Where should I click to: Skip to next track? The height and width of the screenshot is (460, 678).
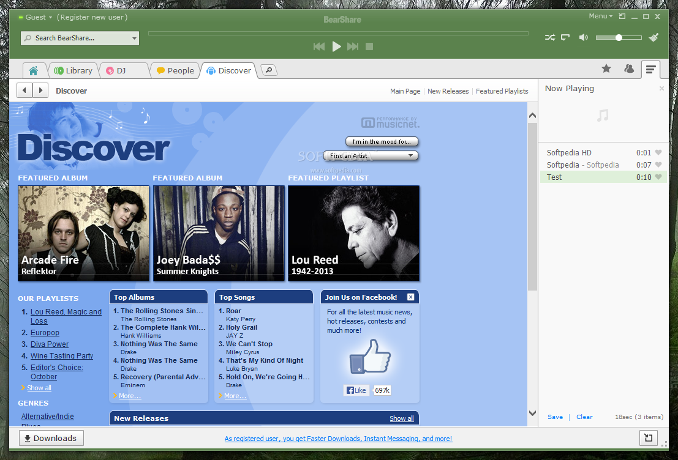[x=353, y=46]
